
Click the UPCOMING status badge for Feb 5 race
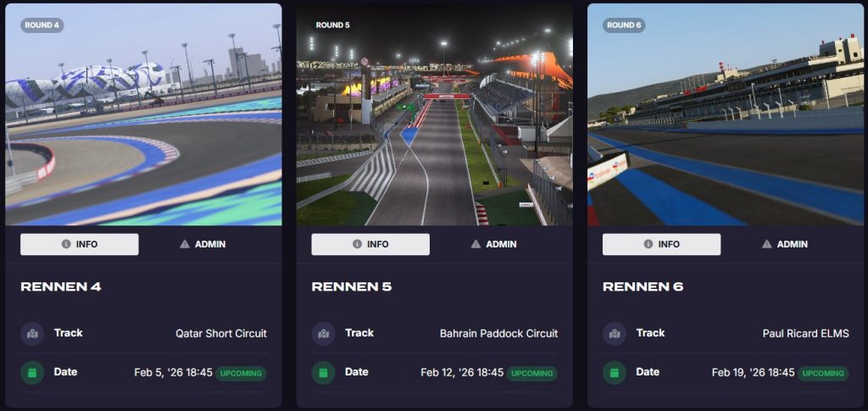point(241,374)
